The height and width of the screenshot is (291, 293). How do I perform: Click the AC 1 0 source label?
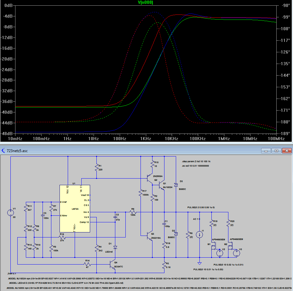click(x=197, y=219)
